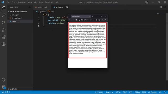Open the Go menu
Viewport: 168px width, 94px height.
(36, 2)
